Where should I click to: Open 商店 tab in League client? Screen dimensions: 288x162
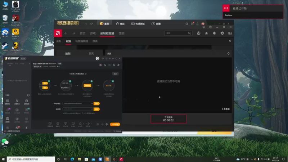120,24
